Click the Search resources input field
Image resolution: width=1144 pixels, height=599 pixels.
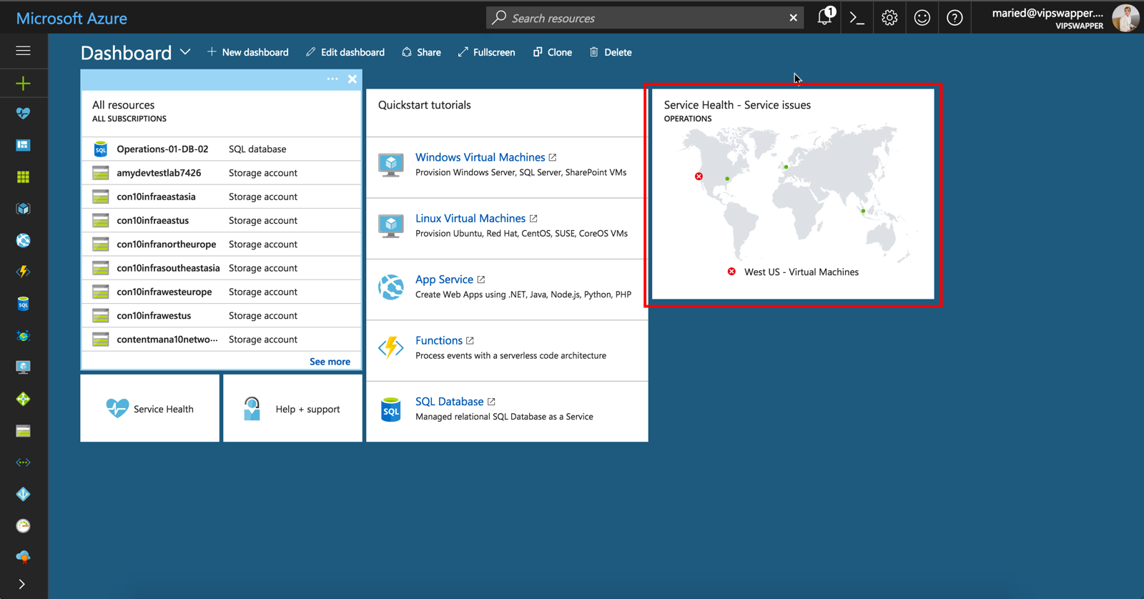tap(643, 18)
